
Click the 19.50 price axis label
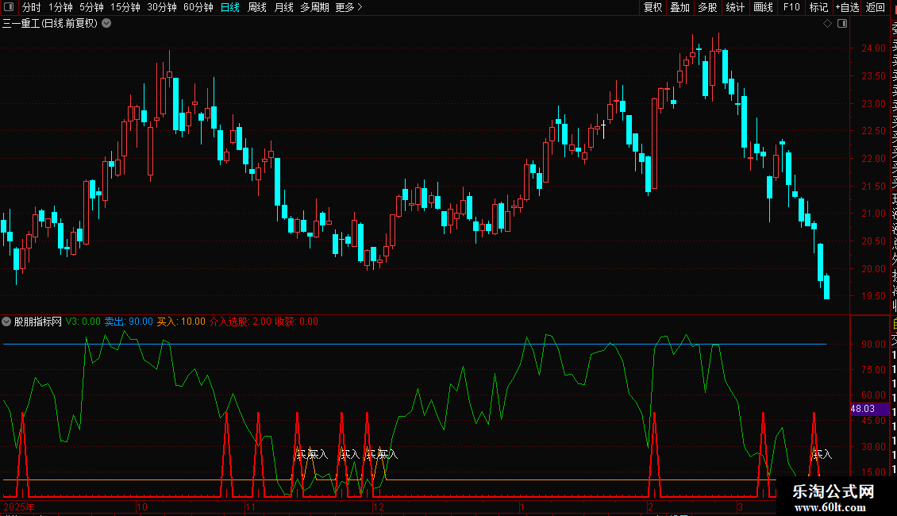[873, 296]
